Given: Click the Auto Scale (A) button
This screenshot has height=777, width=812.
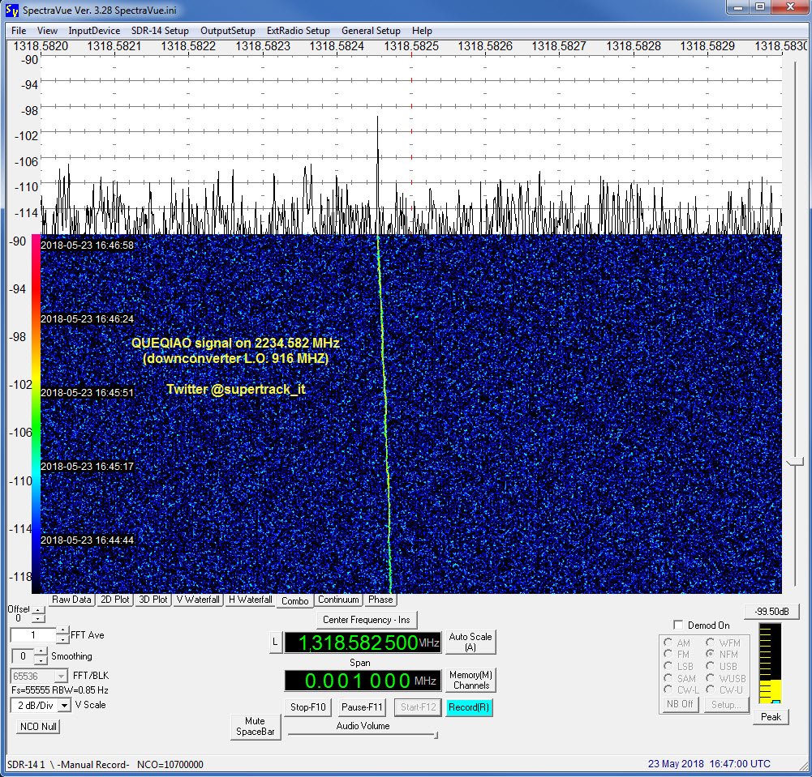Looking at the screenshot, I should (x=470, y=642).
